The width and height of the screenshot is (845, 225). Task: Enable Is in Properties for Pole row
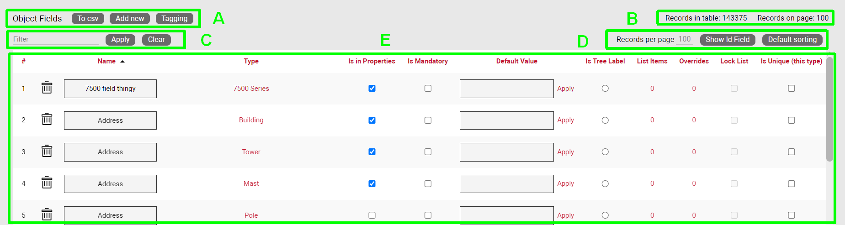click(x=372, y=215)
